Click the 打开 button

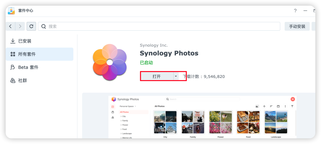point(156,76)
